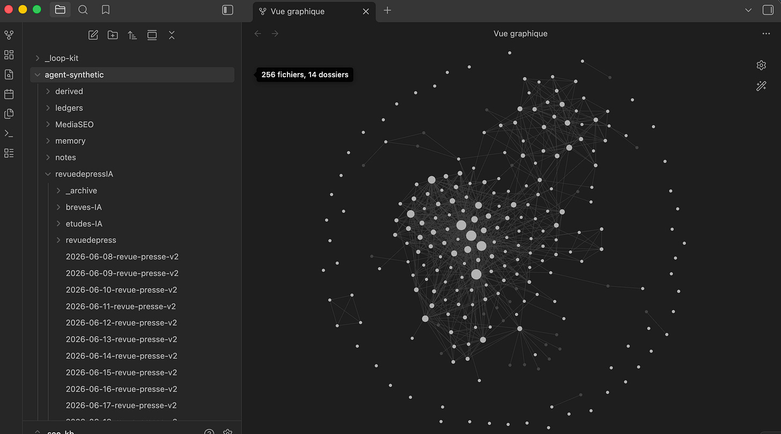Create new canvas from ribbon icon

tap(9, 55)
